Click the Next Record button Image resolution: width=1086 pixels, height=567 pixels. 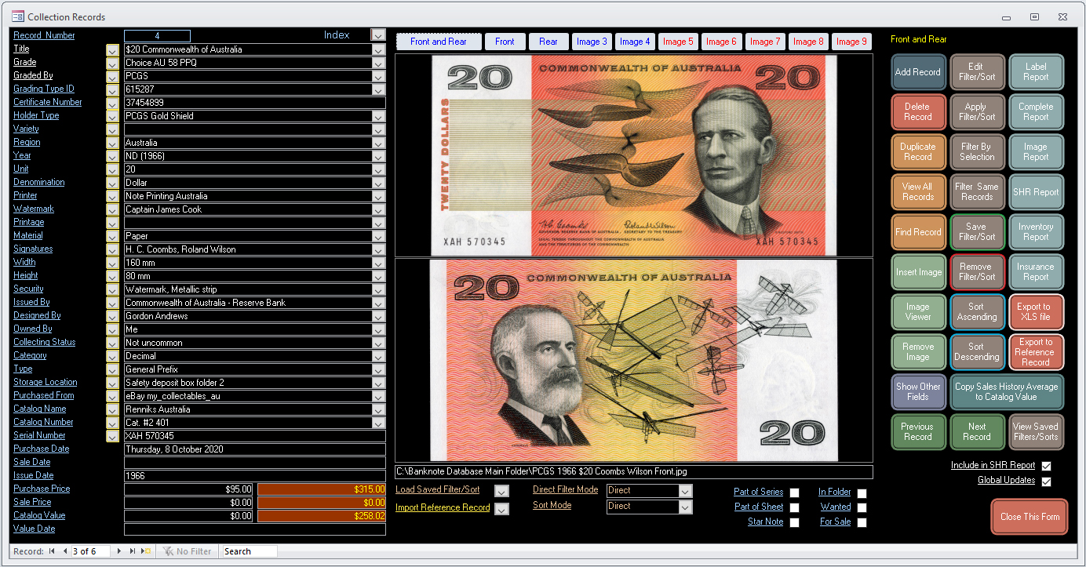click(977, 432)
